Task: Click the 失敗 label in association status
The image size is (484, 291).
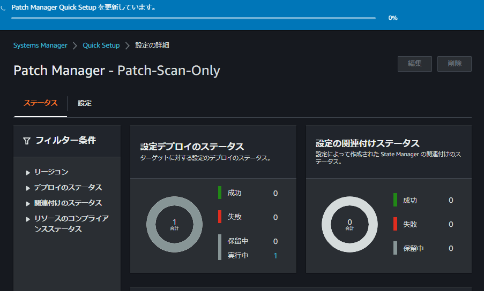Action: 410,224
